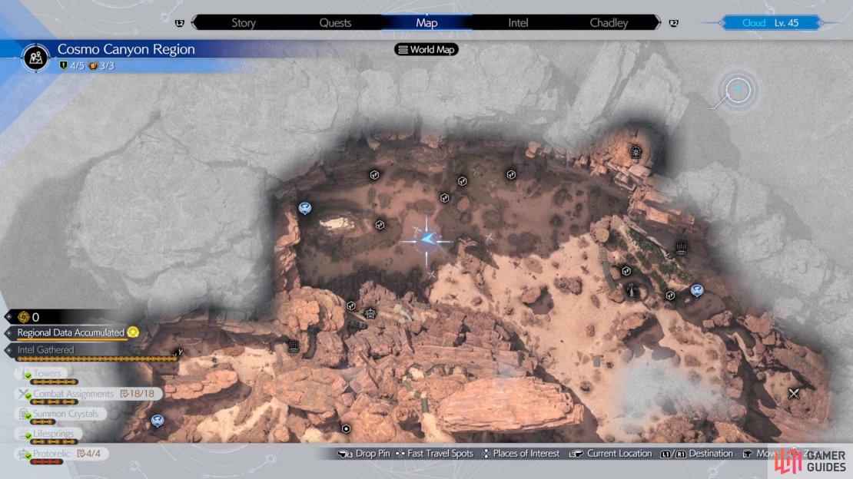Screen dimensions: 853x479
Task: Select the chocobo stop marker left of the white pool
Action: click(x=305, y=208)
